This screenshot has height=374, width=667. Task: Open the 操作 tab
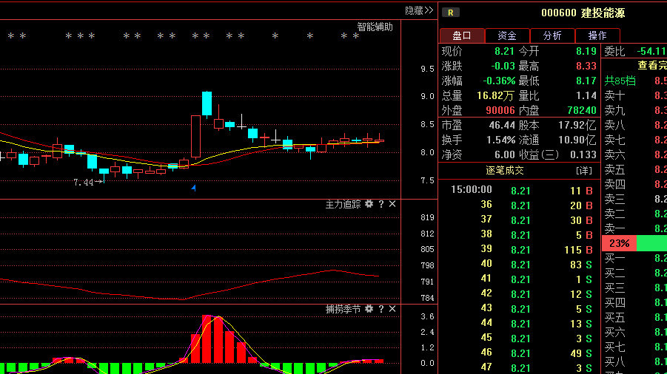click(x=597, y=35)
